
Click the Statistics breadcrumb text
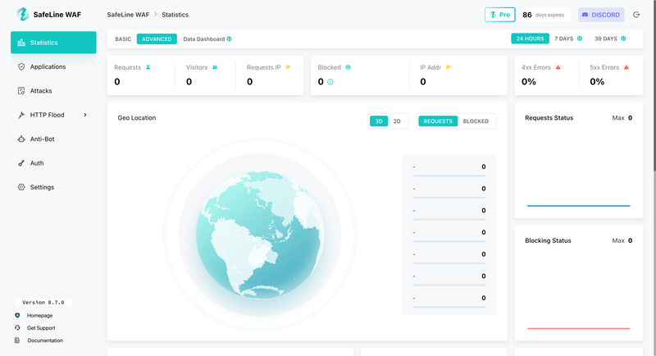pos(175,15)
